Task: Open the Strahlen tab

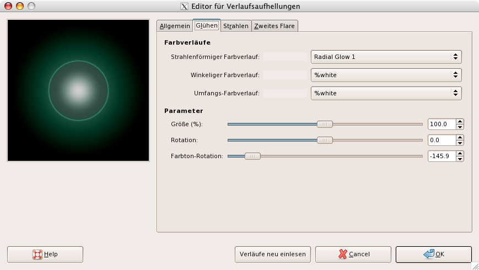Action: (x=235, y=26)
